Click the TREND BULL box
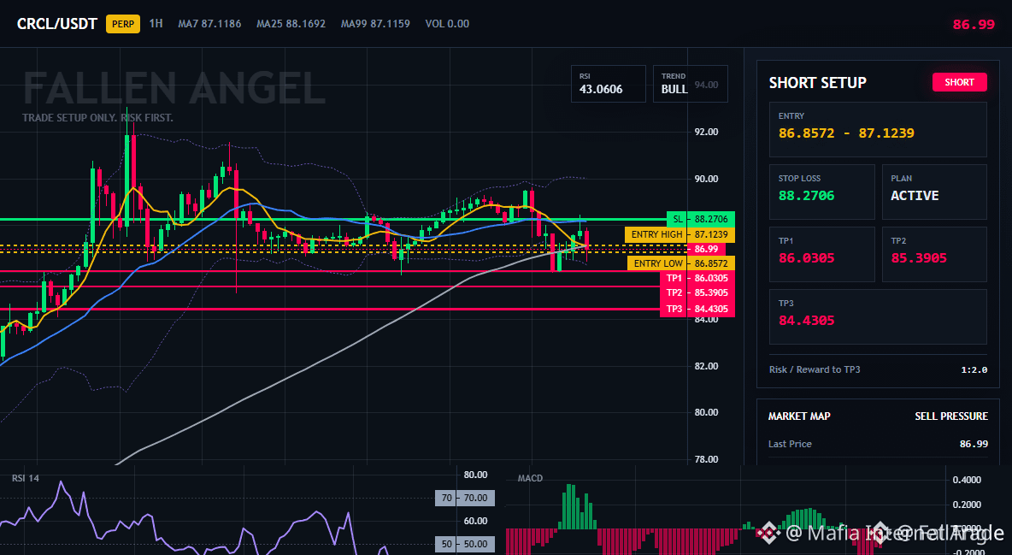The width and height of the screenshot is (1012, 555). [x=690, y=84]
